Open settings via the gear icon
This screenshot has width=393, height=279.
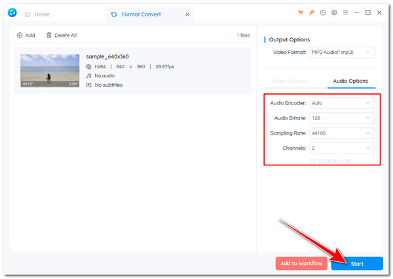334,12
